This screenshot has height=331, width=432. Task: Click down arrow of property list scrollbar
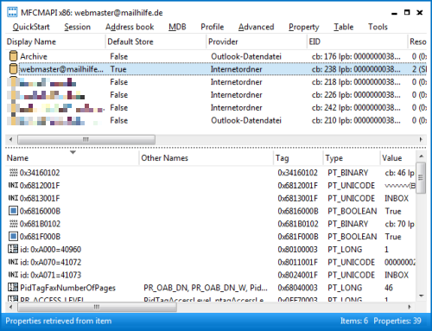pyautogui.click(x=422, y=296)
